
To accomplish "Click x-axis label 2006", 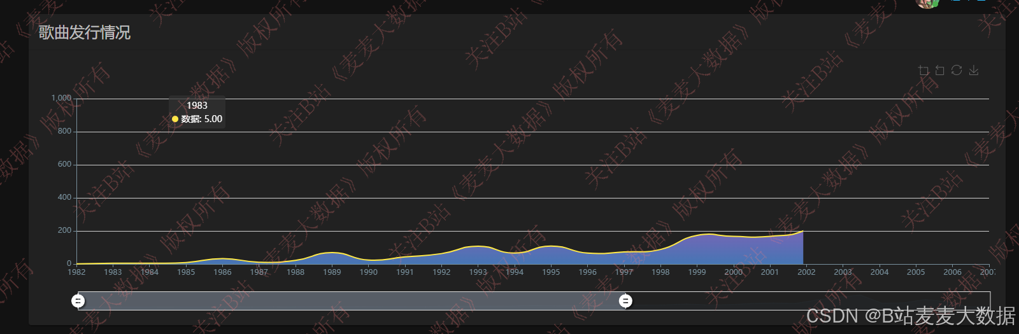I will click(953, 272).
